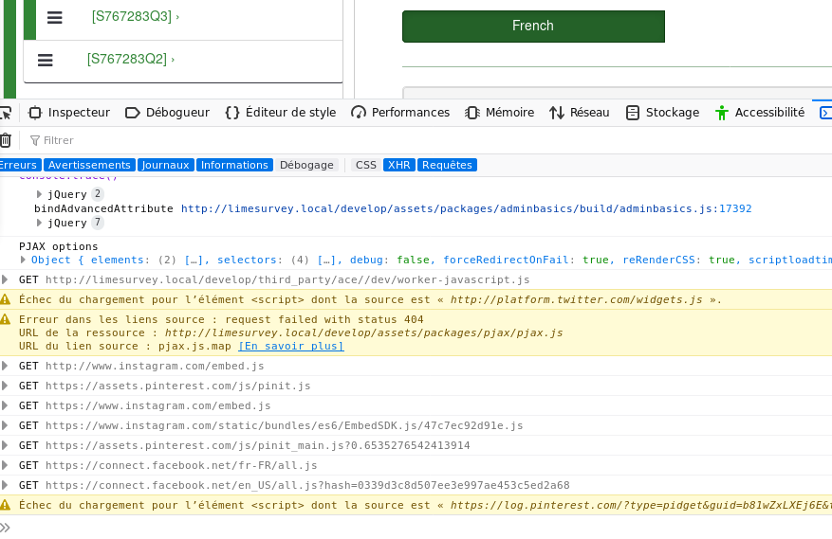The image size is (832, 539).
Task: Toggle the Avertissements log filter
Action: tap(89, 165)
